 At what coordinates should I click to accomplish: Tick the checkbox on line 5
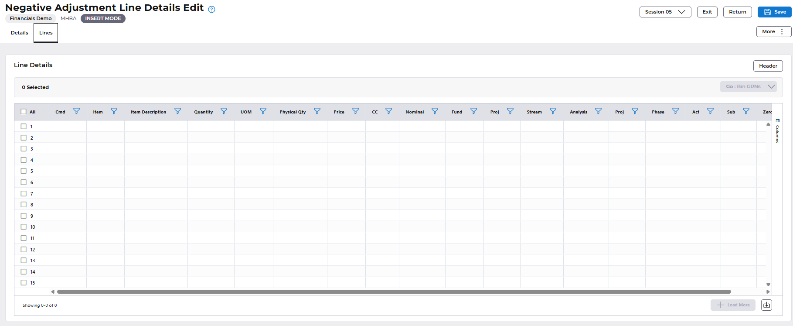click(x=24, y=171)
